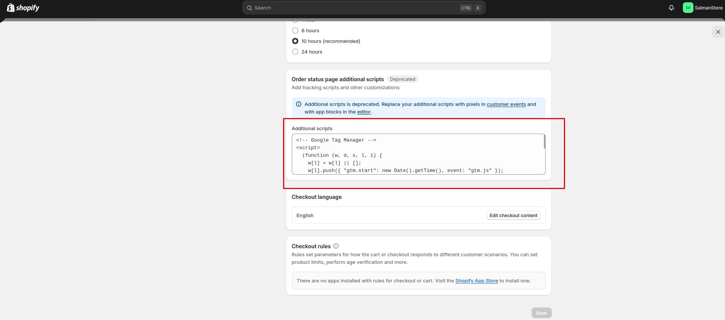Click the CTRL K shortcut badge

click(x=471, y=8)
